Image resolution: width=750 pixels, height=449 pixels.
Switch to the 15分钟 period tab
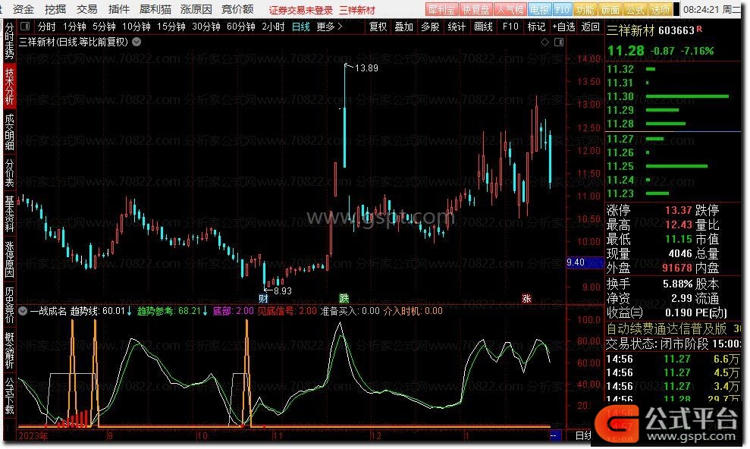171,27
